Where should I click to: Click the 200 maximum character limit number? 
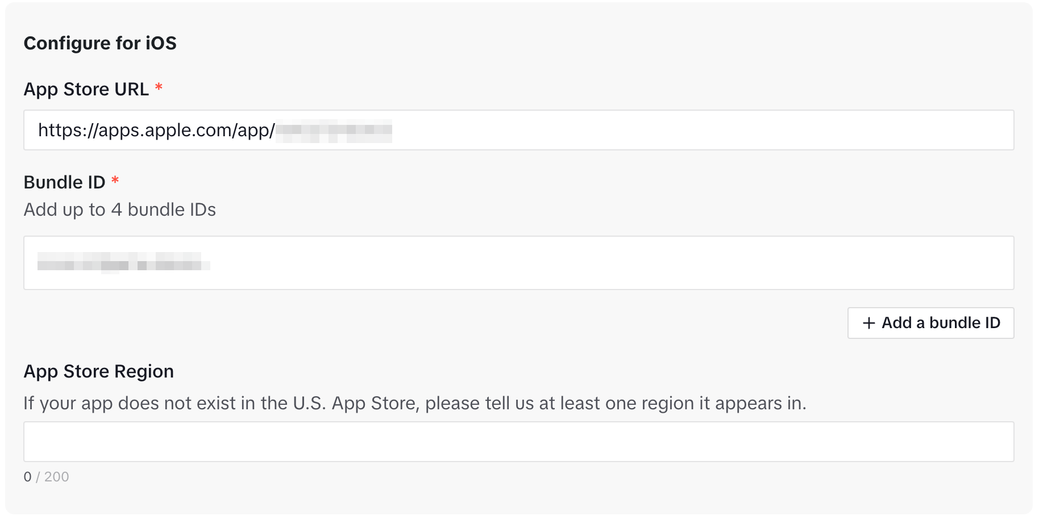56,477
